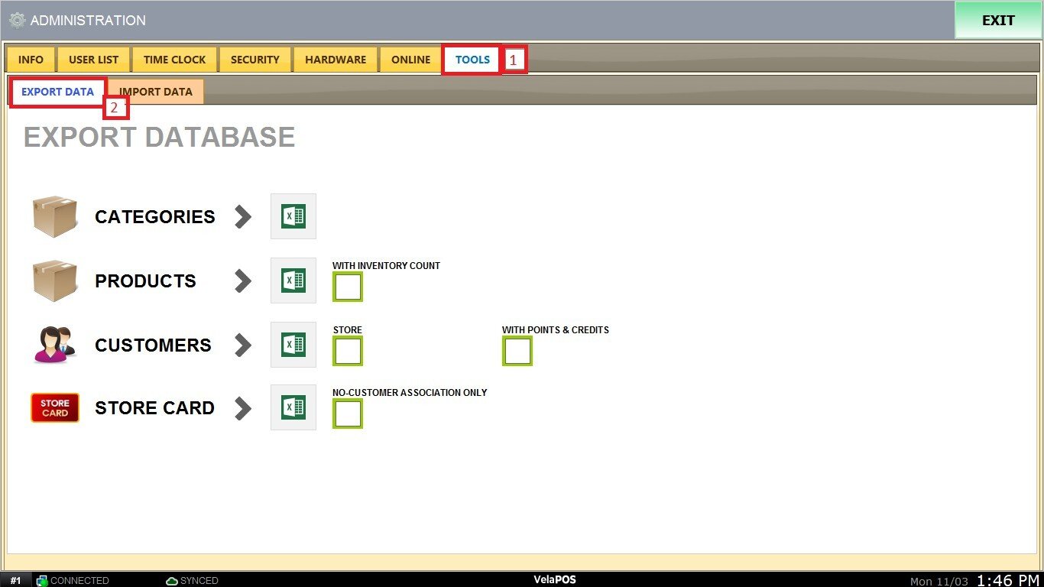Toggle No-Customer Association Only checkbox

tap(348, 413)
